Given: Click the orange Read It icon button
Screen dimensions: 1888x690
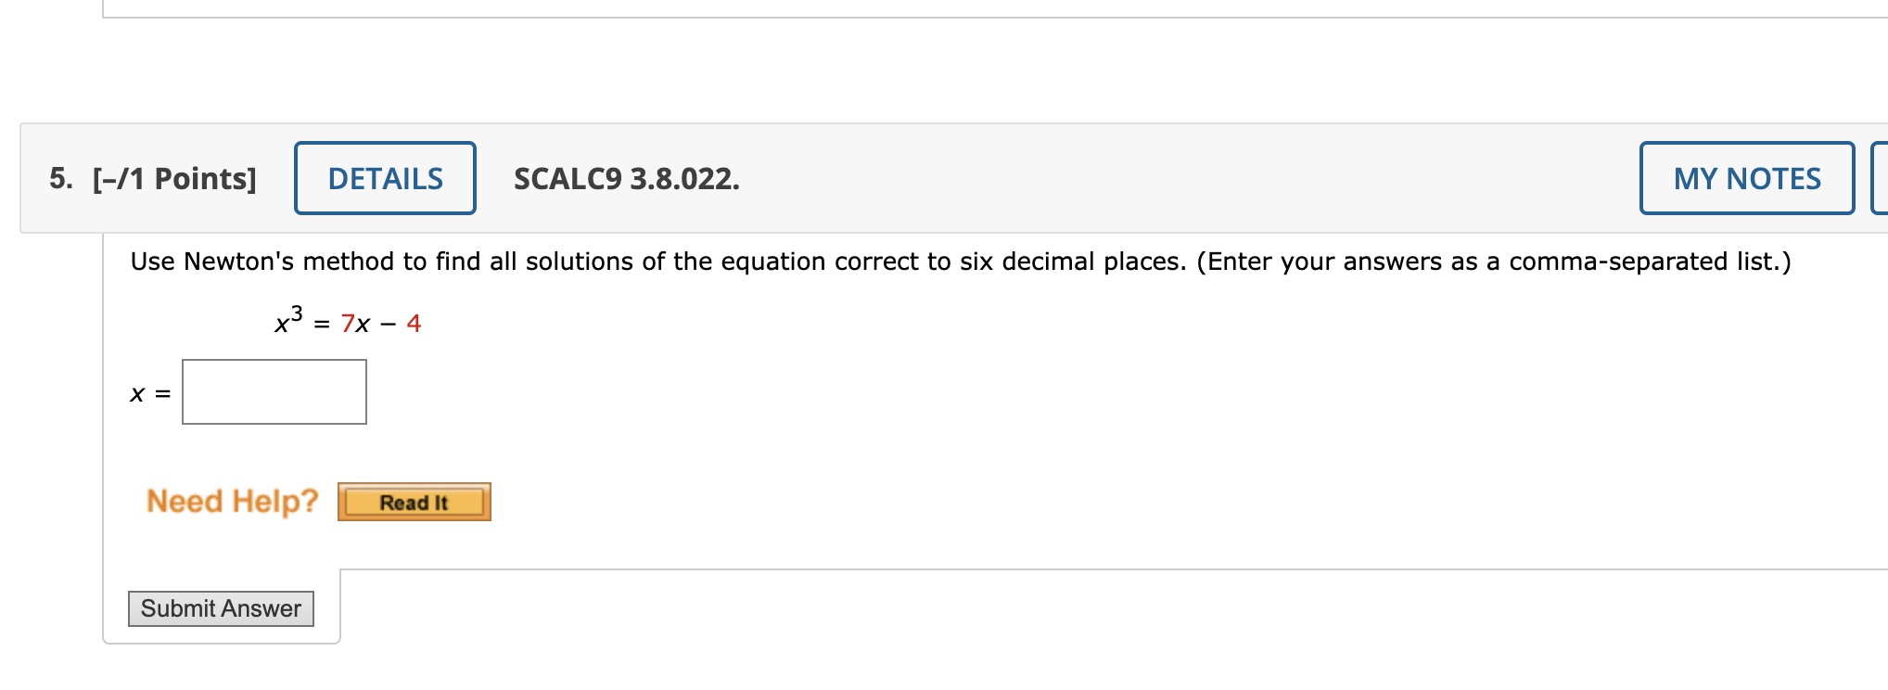Looking at the screenshot, I should click(414, 501).
